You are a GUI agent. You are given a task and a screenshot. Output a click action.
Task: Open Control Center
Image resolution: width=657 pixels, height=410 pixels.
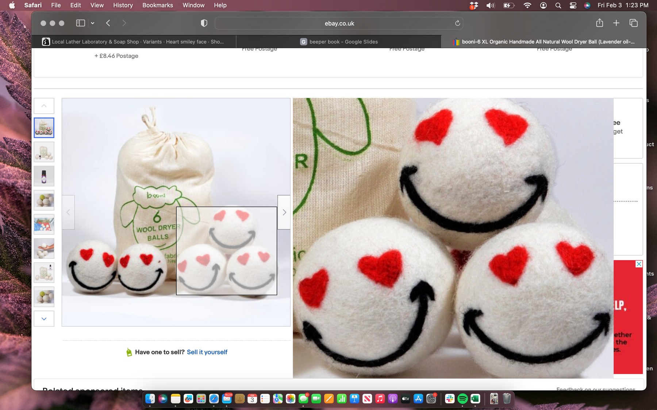point(573,5)
